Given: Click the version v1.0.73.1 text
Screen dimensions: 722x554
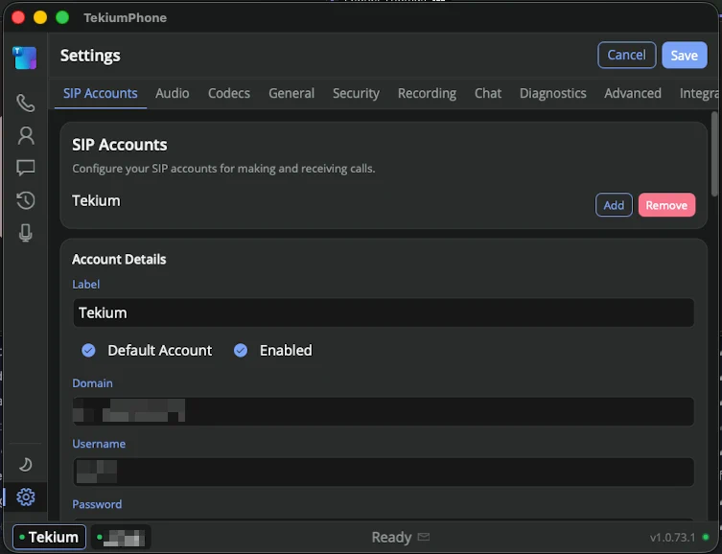Looking at the screenshot, I should tap(672, 537).
